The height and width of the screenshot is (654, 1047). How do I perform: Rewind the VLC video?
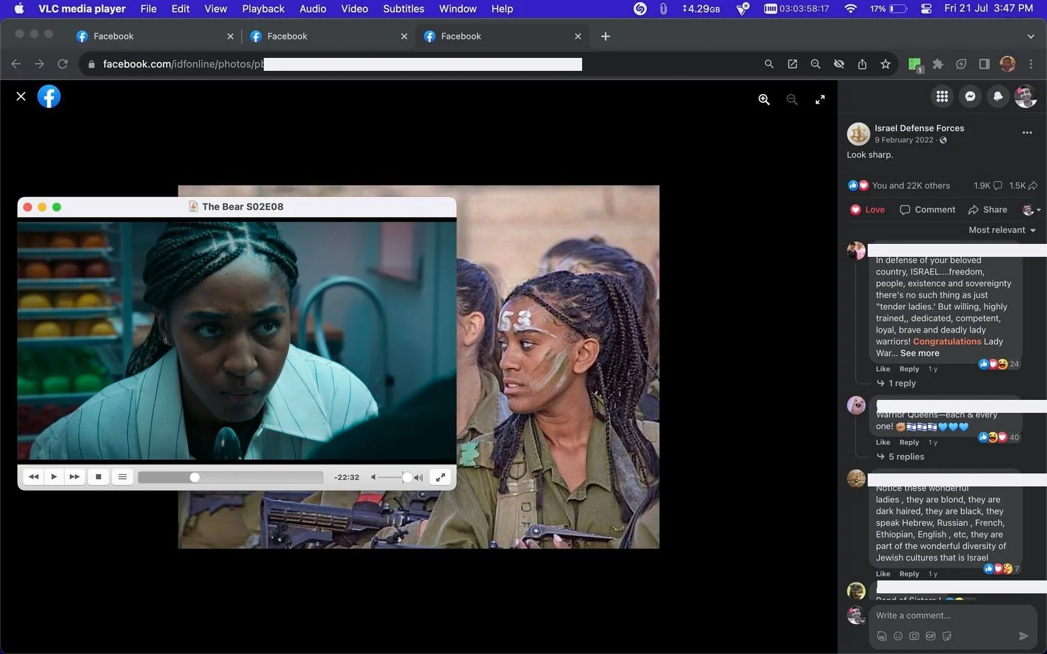click(33, 477)
